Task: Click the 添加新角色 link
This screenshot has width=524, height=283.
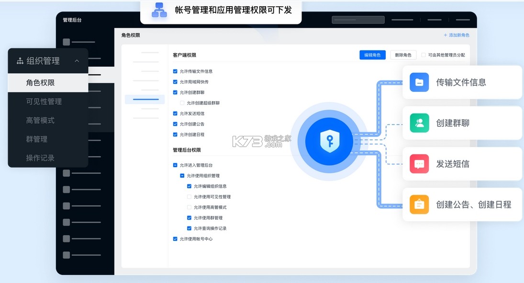Action: click(457, 35)
